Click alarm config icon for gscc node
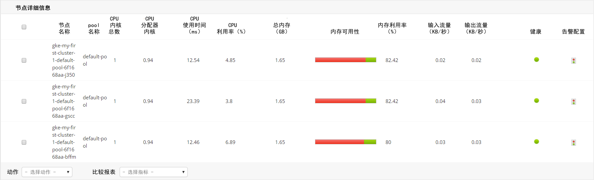 pyautogui.click(x=573, y=102)
